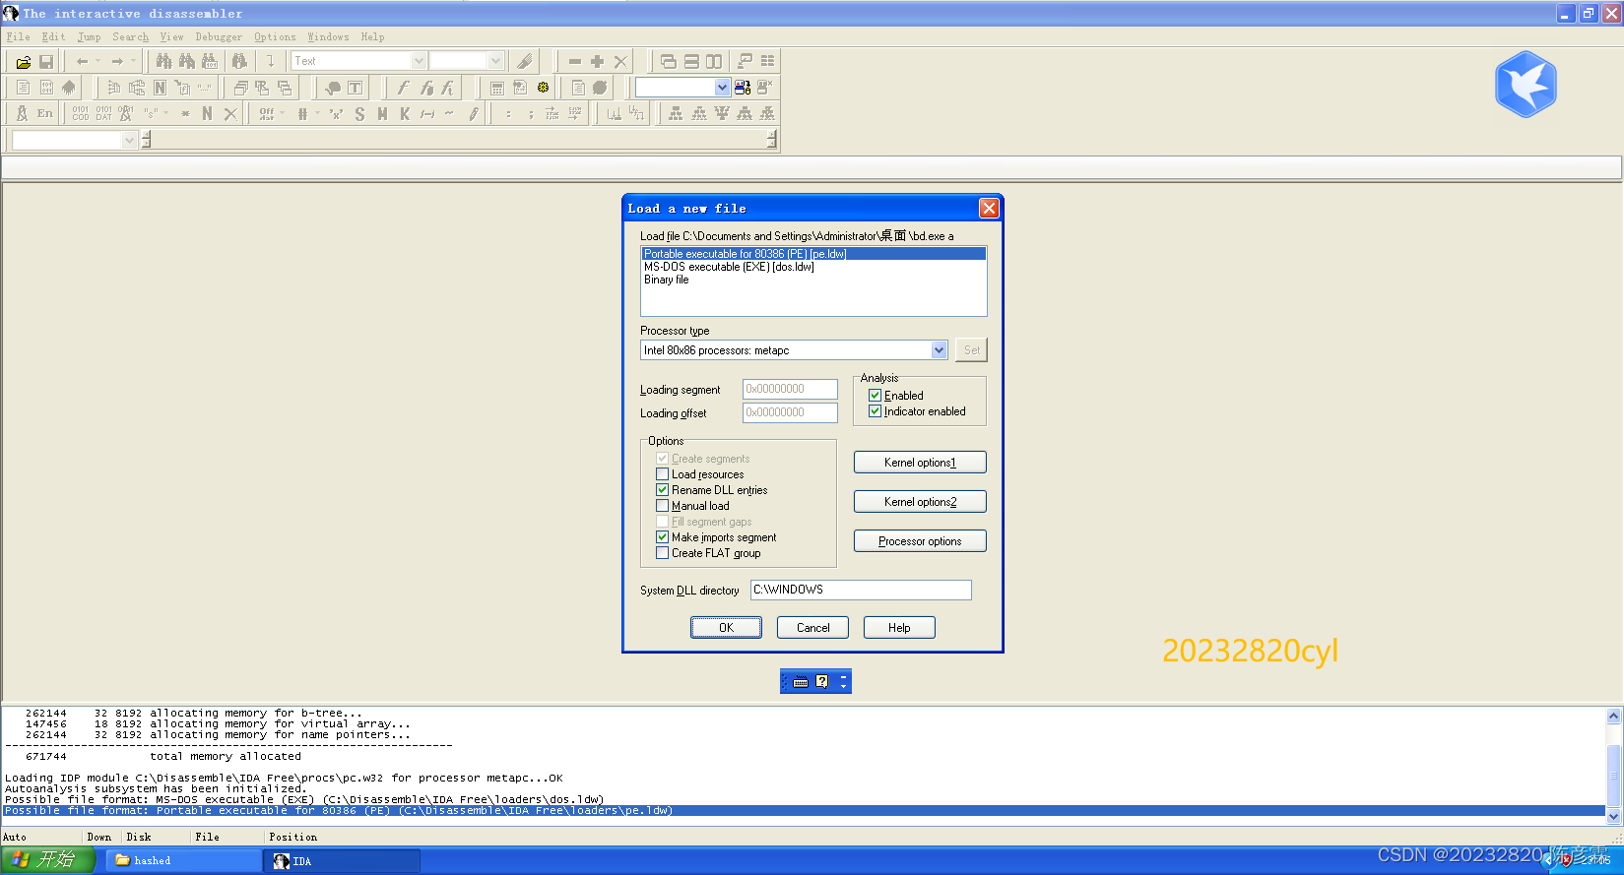Click the open file folder icon
This screenshot has height=875, width=1624.
tap(23, 61)
